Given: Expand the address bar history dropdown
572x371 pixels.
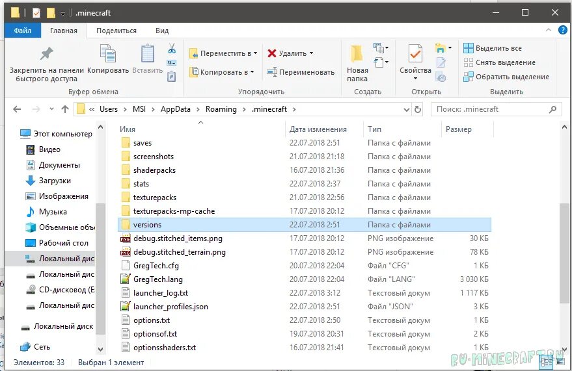Looking at the screenshot, I should (x=406, y=109).
